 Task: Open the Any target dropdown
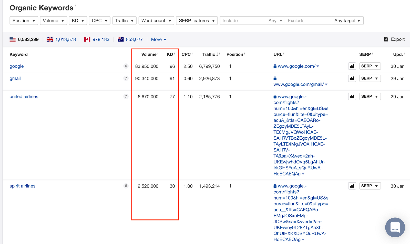[347, 20]
